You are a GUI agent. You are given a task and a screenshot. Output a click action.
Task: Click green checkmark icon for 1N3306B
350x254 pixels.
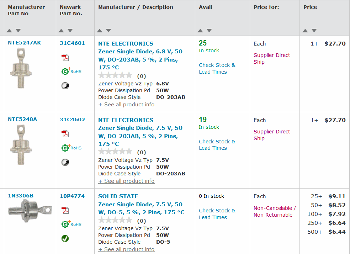click(x=65, y=239)
